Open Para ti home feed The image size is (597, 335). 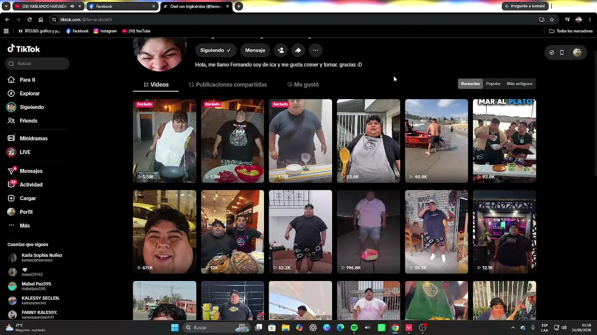(x=28, y=80)
